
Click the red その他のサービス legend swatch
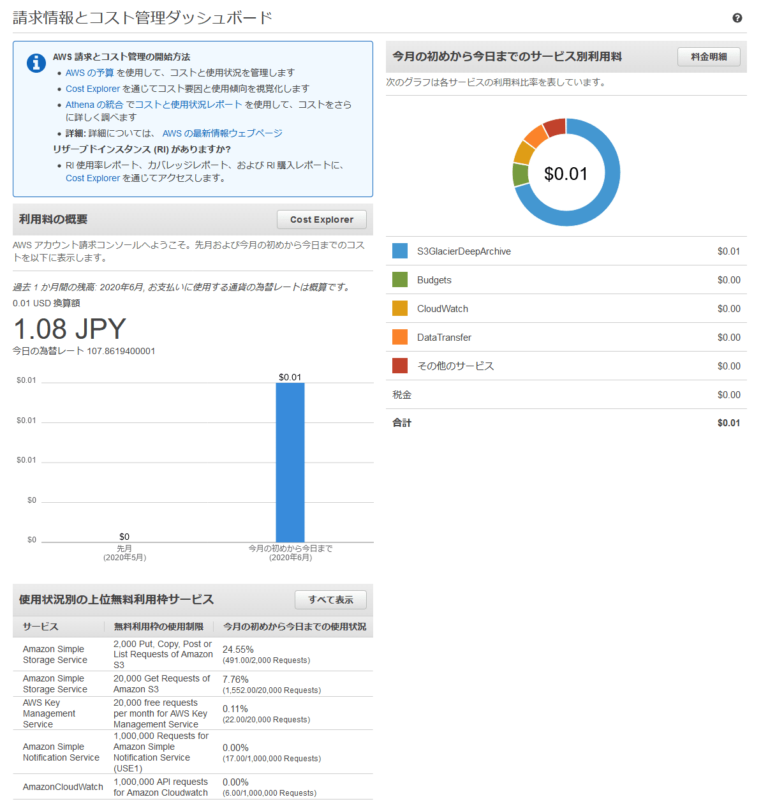pos(400,366)
